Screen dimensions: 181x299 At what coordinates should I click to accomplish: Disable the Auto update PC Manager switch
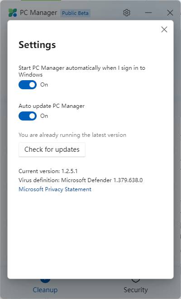[x=28, y=116]
